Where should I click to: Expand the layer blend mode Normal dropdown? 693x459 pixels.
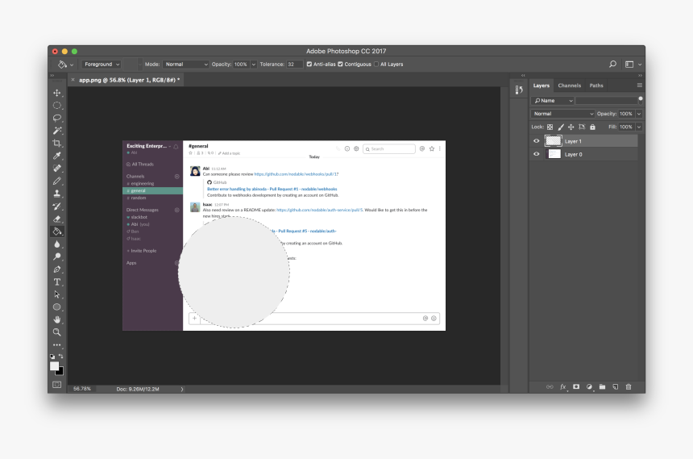[x=563, y=114]
